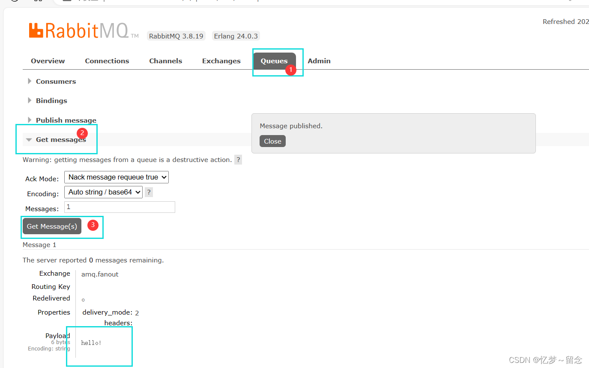This screenshot has width=589, height=368.
Task: Open the Encoding help tooltip
Action: pyautogui.click(x=148, y=192)
